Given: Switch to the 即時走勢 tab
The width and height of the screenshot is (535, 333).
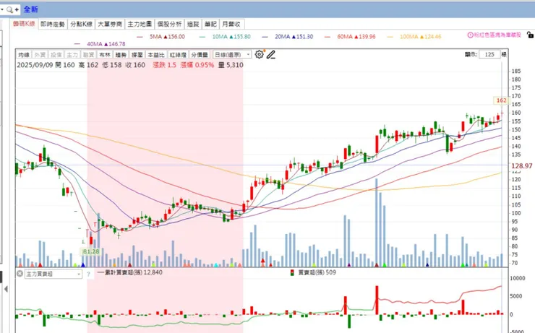Looking at the screenshot, I should click(x=53, y=25).
